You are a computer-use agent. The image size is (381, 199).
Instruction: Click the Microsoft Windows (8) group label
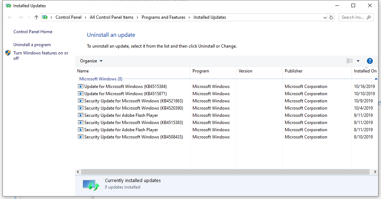pyautogui.click(x=101, y=79)
